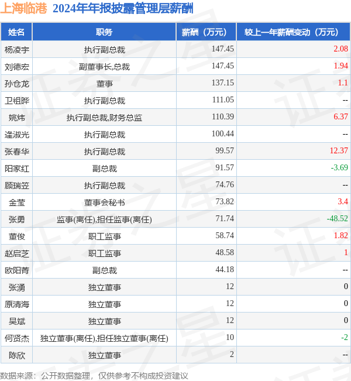351x381 pixels.
Task: Click the change value 6.37
Action: tap(340, 116)
